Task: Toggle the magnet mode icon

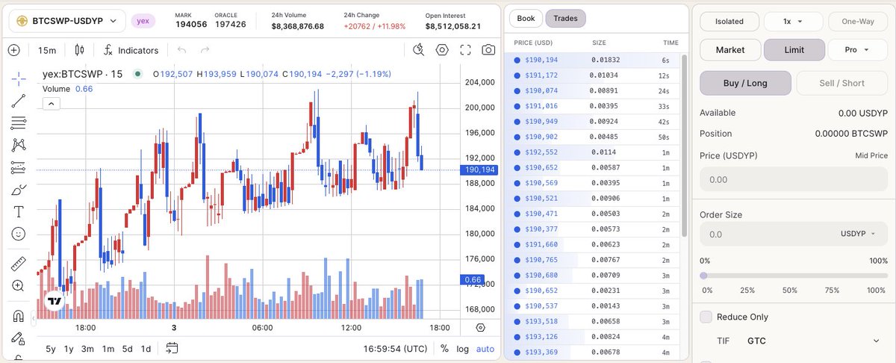Action: pos(19,315)
